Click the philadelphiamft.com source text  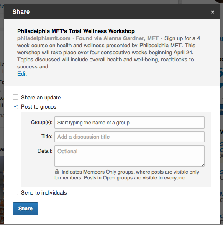44,38
